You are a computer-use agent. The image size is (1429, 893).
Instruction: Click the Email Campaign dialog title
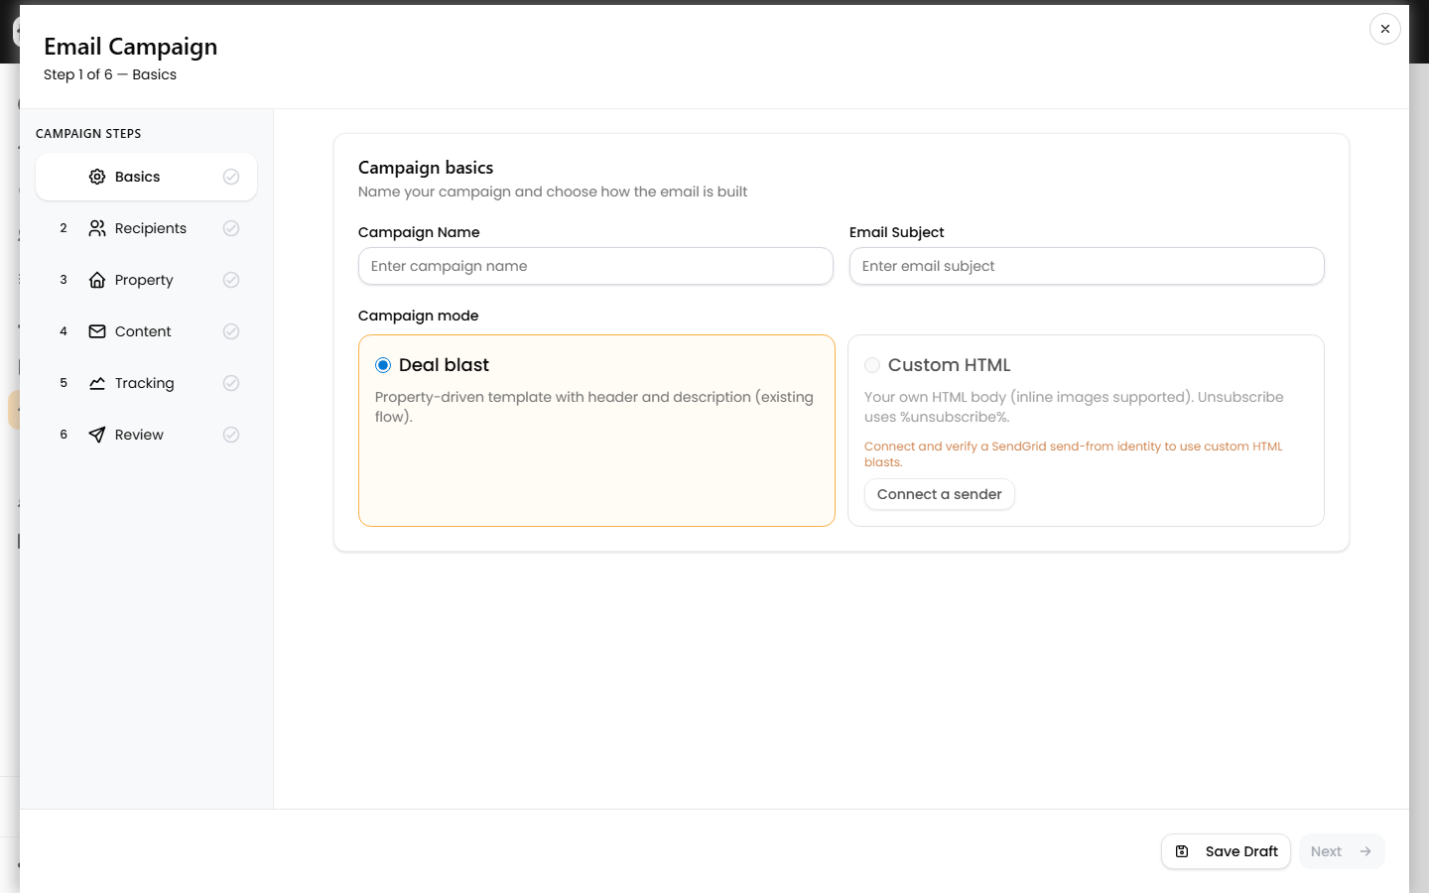coord(130,47)
